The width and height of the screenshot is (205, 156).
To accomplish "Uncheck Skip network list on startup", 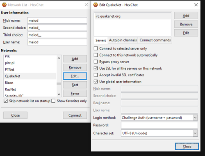I will click(x=6, y=101).
